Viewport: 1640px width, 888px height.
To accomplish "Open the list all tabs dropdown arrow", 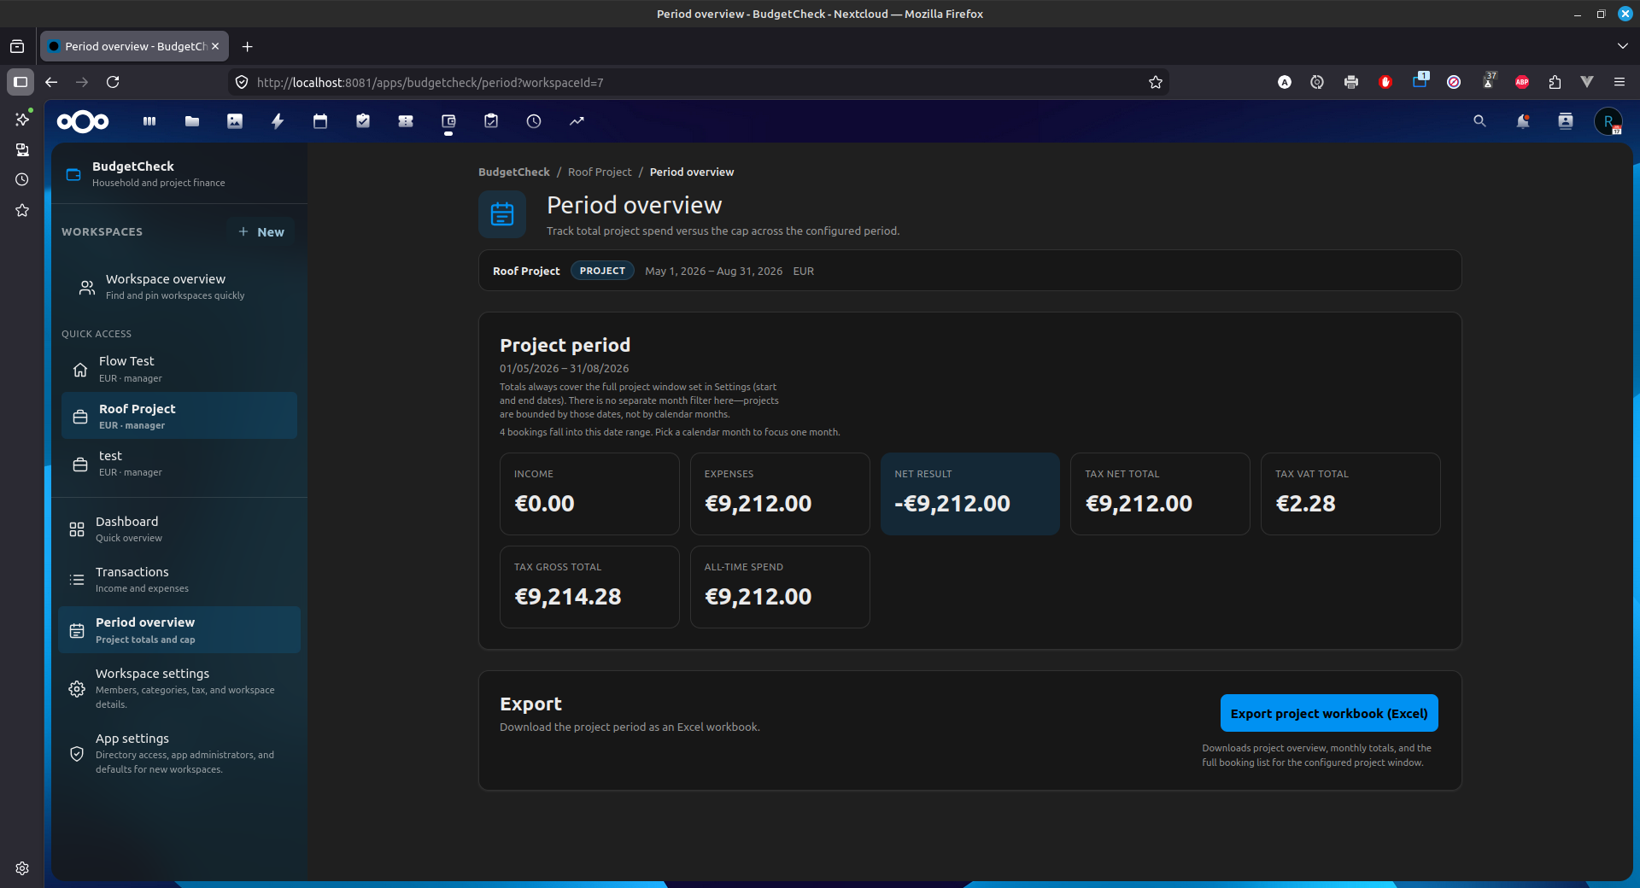I will pyautogui.click(x=1622, y=46).
